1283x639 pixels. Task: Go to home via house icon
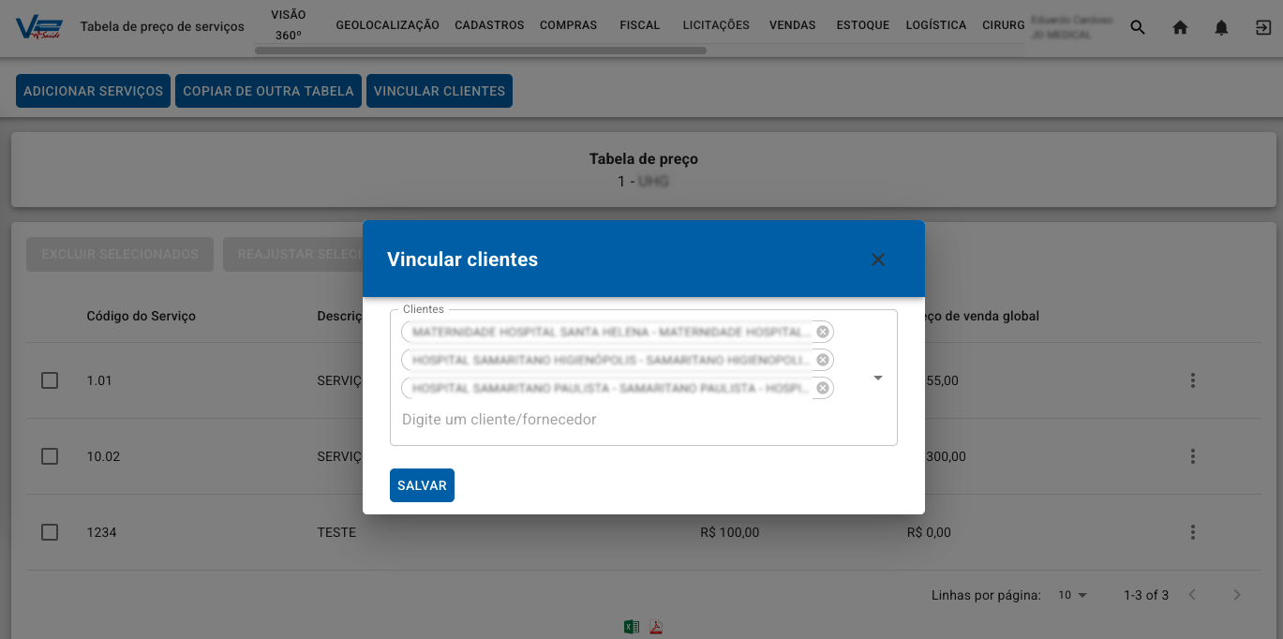[x=1180, y=28]
